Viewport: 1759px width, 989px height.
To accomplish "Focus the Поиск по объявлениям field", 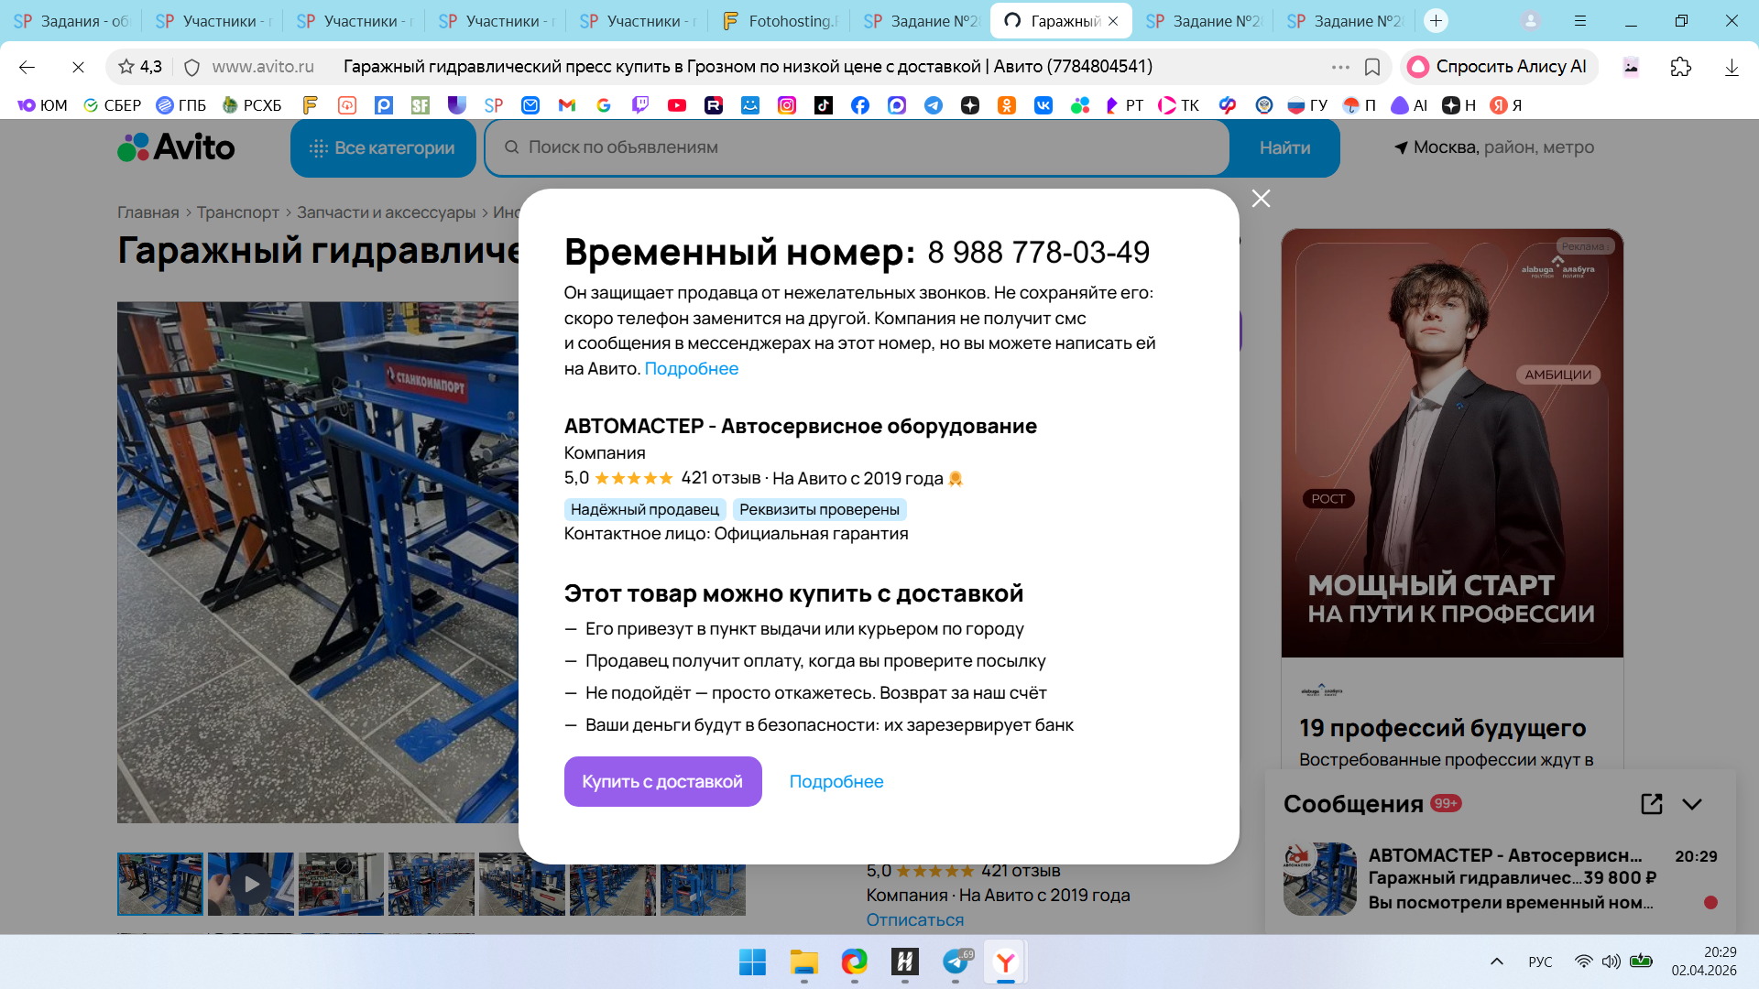I will 857,147.
